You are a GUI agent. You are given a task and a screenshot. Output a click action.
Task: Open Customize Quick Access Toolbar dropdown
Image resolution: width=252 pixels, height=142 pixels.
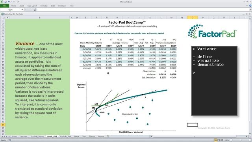coord(19,2)
